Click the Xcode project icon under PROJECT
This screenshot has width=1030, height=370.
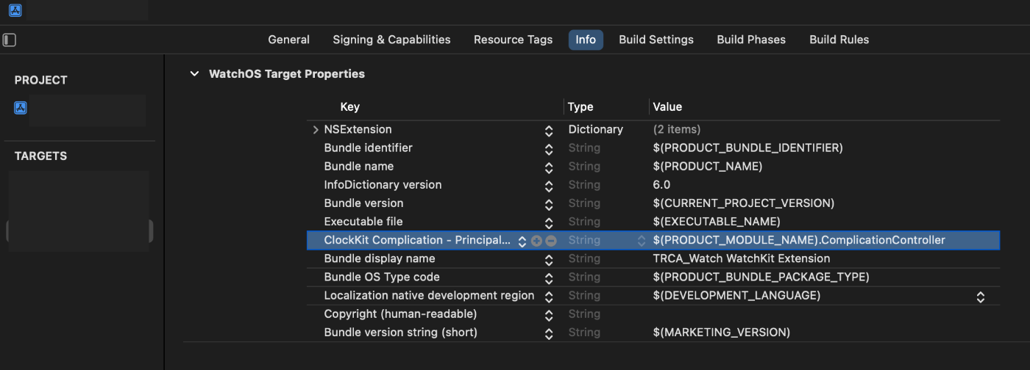(21, 108)
